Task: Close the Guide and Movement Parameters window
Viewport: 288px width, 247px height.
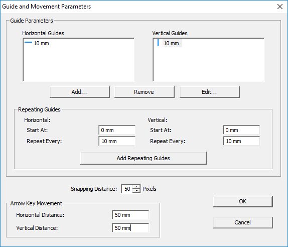Action: point(280,7)
